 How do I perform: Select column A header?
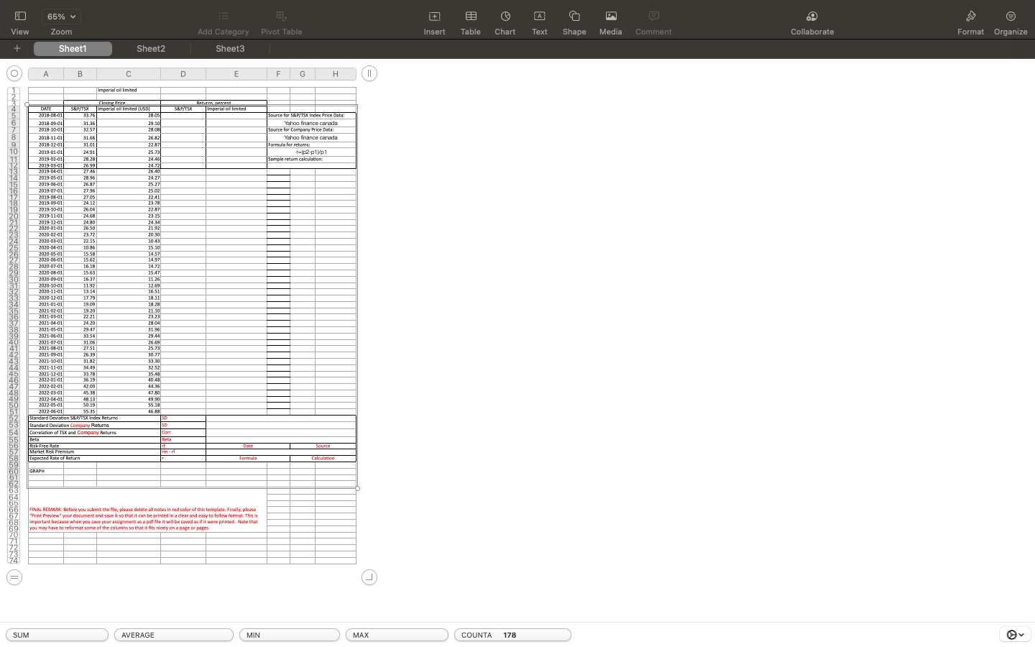[46, 74]
